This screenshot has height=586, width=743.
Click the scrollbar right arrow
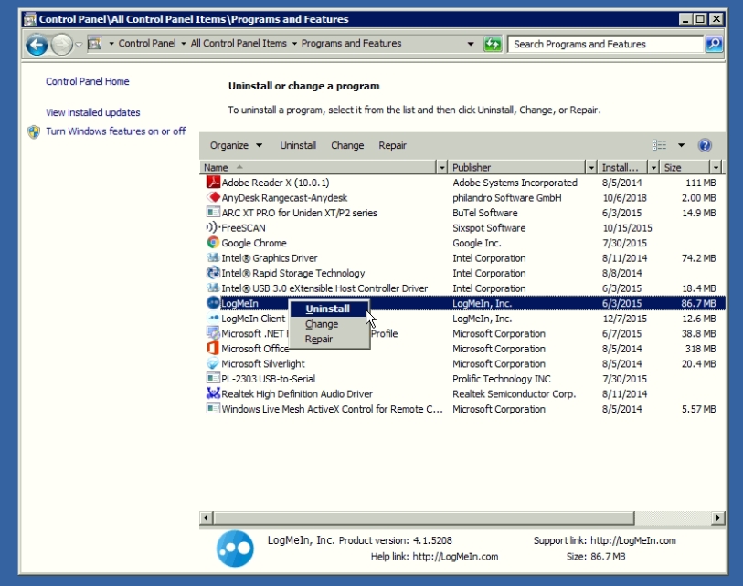(718, 518)
